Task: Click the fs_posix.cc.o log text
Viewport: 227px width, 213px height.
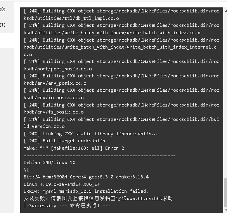Action: [66, 112]
